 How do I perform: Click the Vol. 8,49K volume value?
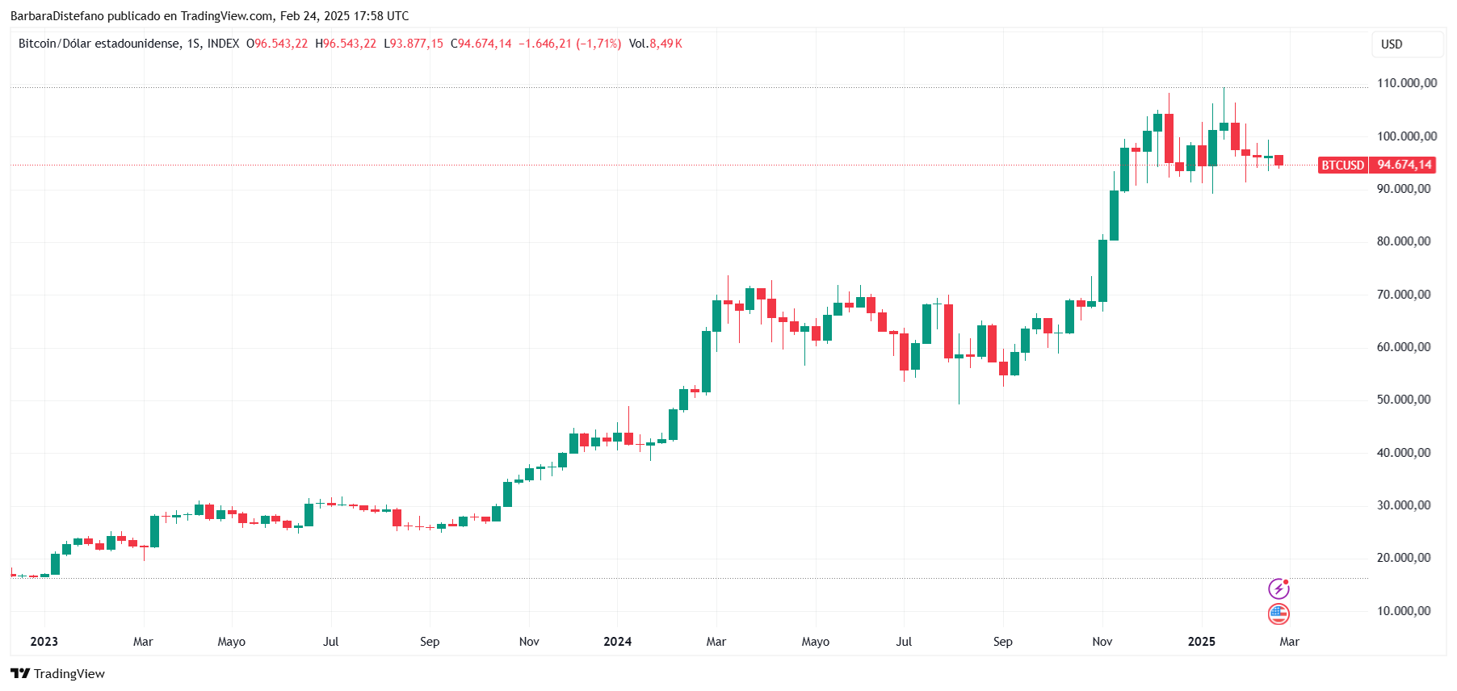pos(656,44)
